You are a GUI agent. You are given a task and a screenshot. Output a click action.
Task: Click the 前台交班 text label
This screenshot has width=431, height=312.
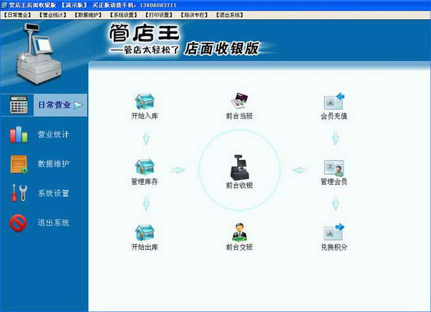(x=240, y=247)
